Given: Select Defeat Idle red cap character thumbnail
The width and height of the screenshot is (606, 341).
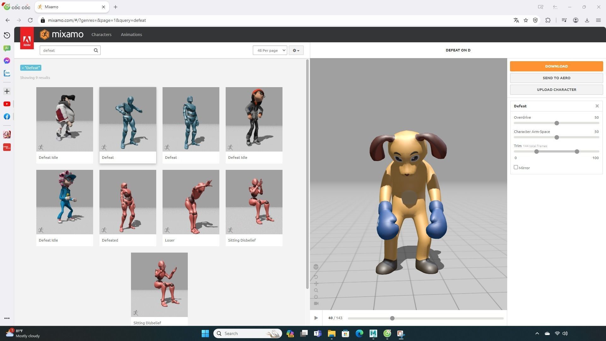Looking at the screenshot, I should pyautogui.click(x=254, y=119).
